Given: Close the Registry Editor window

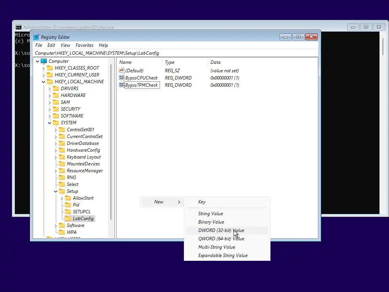Looking at the screenshot, I should pos(312,37).
